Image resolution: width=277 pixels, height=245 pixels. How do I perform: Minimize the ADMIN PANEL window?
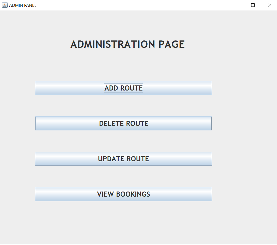[236, 5]
